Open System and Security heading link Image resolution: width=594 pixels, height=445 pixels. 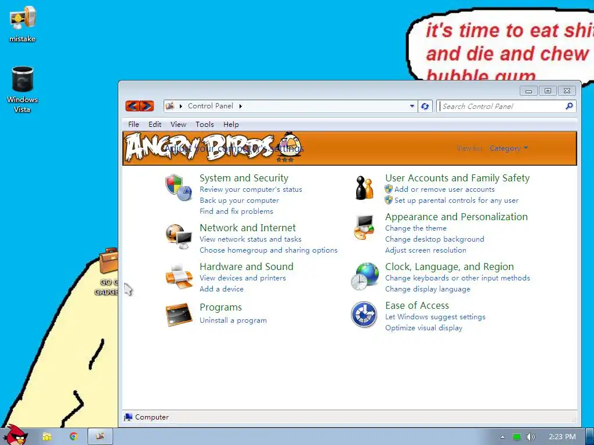244,178
